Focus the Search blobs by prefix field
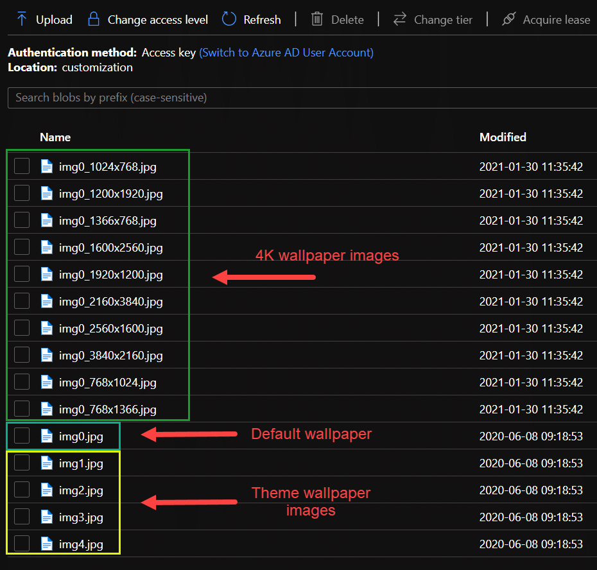 click(x=302, y=98)
